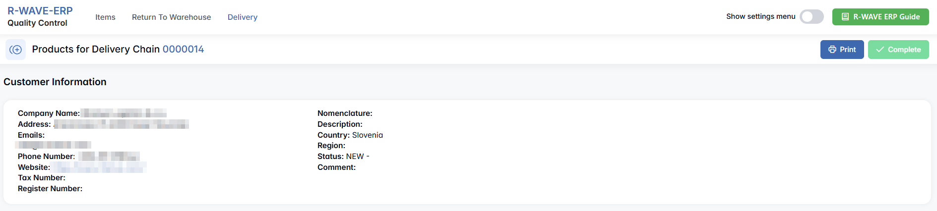The image size is (937, 211).
Task: Select the Country value Slovenia
Action: point(368,135)
